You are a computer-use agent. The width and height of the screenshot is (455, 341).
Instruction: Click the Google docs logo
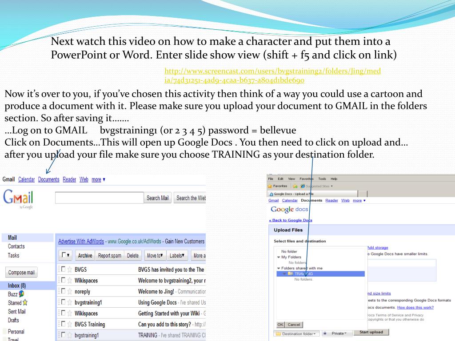click(289, 209)
